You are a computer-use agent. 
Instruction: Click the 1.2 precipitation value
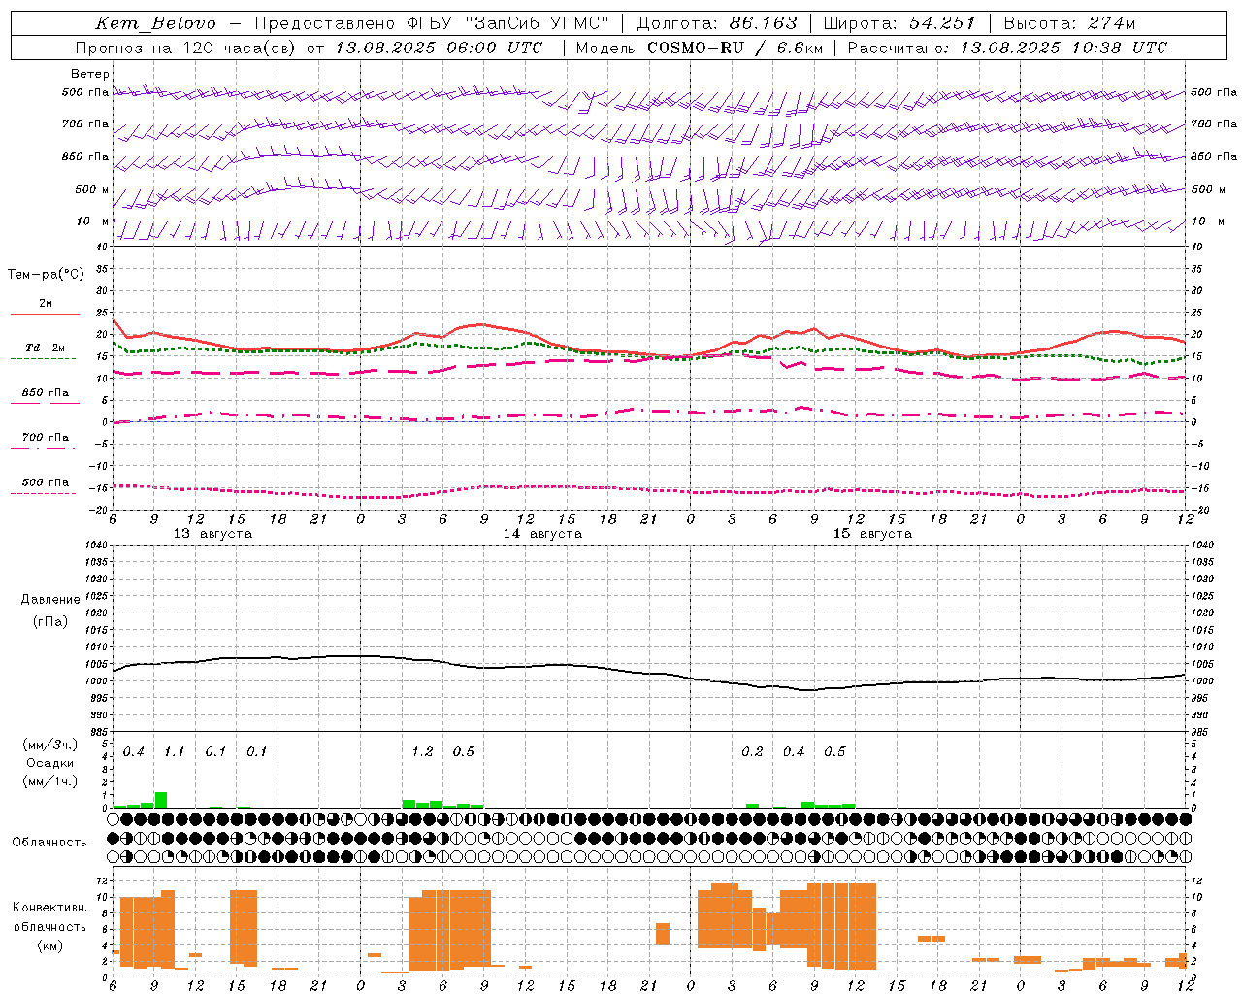point(422,752)
